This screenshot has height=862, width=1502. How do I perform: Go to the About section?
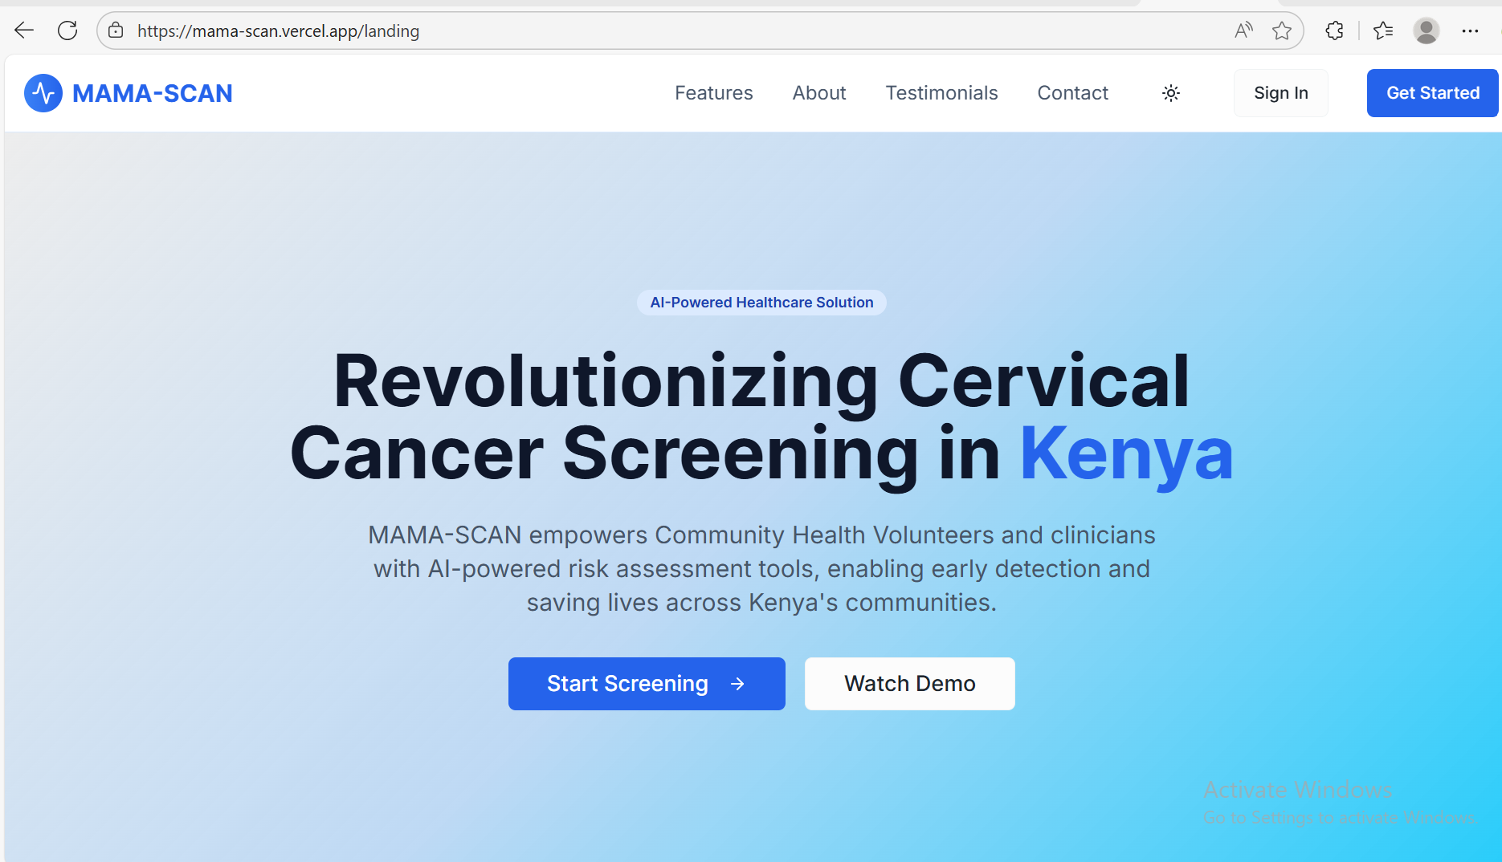(818, 92)
